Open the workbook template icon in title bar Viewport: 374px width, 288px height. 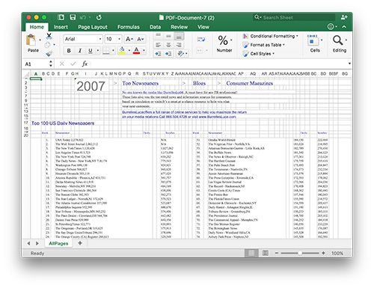point(61,17)
